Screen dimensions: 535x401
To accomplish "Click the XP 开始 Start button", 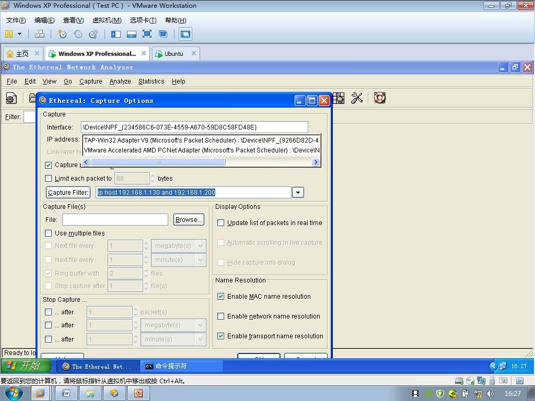I will (x=26, y=366).
